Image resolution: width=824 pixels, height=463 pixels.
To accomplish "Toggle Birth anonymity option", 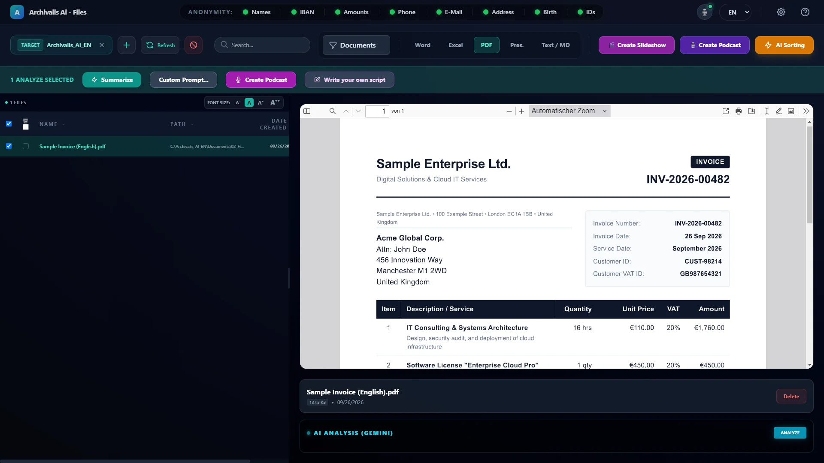I will (545, 12).
